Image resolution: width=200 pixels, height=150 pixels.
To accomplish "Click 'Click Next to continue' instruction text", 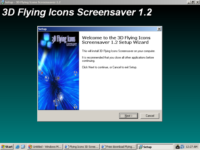I will click(x=109, y=67).
